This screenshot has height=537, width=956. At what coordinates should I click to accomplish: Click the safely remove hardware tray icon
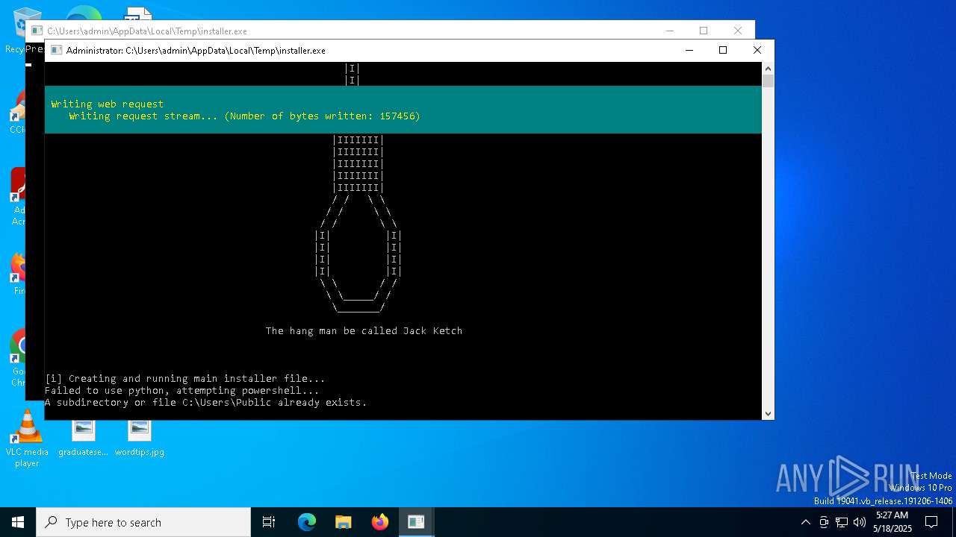pos(824,522)
